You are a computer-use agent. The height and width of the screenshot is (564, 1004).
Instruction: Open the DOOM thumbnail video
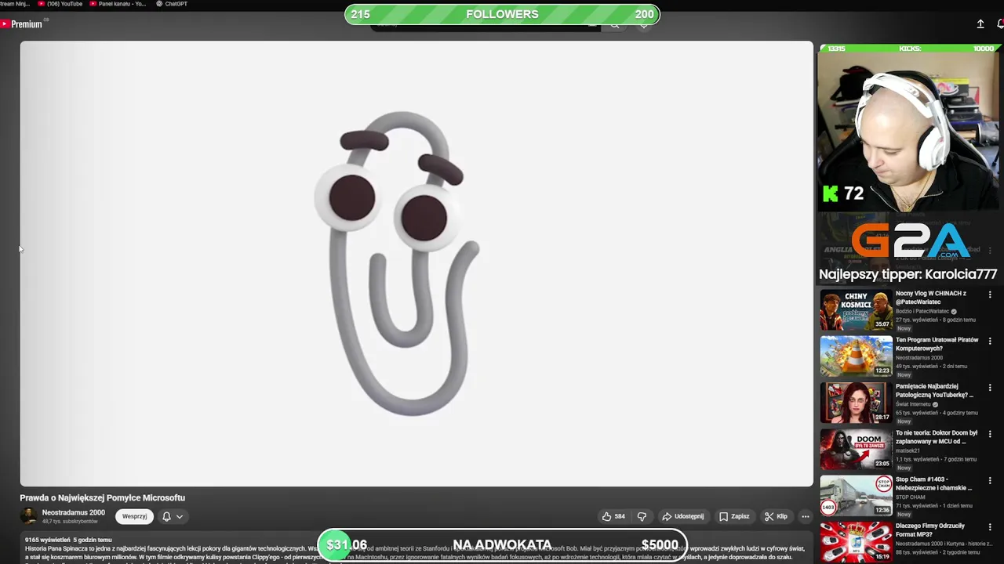click(856, 449)
